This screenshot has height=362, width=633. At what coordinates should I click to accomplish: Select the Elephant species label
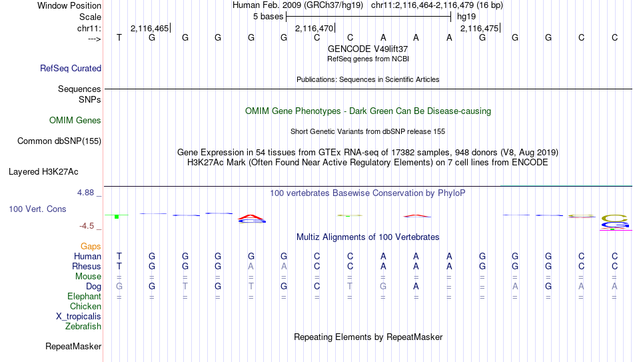pos(84,296)
